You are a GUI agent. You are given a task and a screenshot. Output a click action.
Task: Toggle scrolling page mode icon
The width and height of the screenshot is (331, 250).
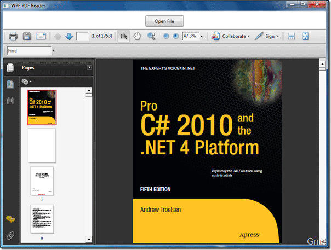[292, 37]
